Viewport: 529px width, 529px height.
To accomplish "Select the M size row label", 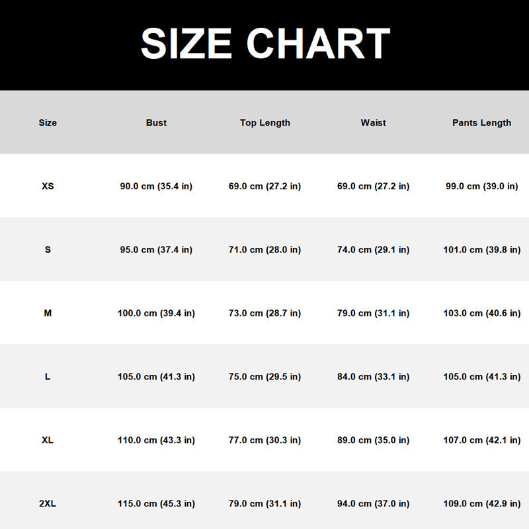I will pyautogui.click(x=48, y=313).
